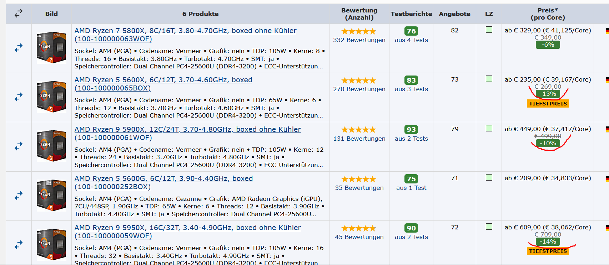
Task: Click compare arrows icon for Ryzen 9 5950X
Action: pyautogui.click(x=19, y=244)
